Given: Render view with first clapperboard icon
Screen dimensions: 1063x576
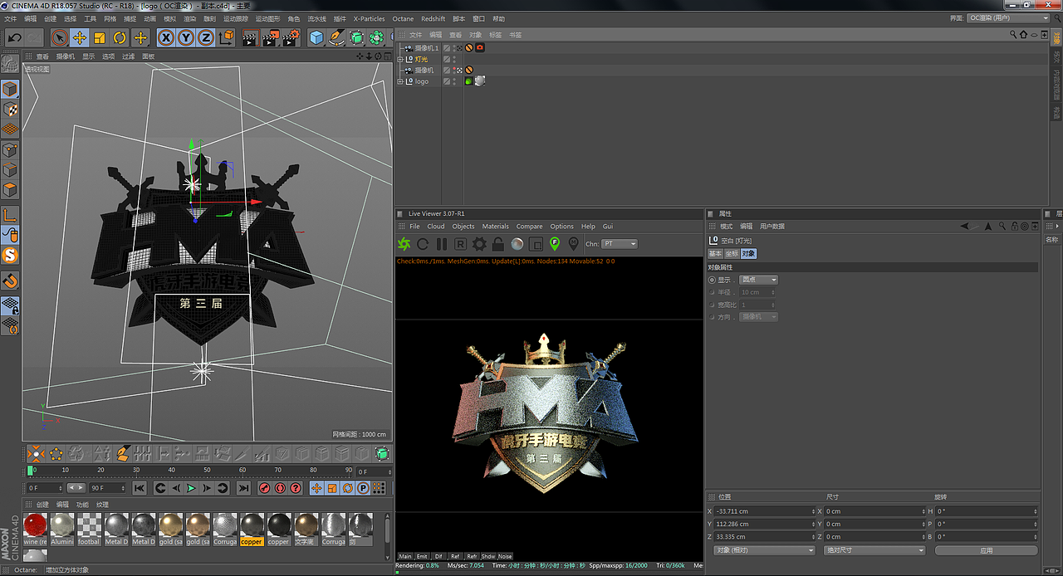Looking at the screenshot, I should [x=250, y=37].
